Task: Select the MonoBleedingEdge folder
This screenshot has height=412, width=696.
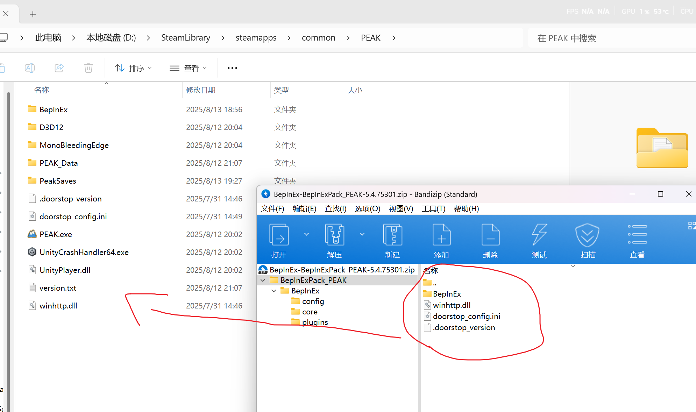Action: pyautogui.click(x=74, y=145)
